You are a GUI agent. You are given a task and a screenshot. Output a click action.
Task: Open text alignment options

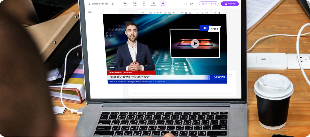(198, 13)
